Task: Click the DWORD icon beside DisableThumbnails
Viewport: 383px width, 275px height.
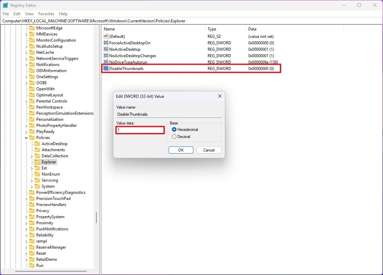Action: tap(106, 68)
